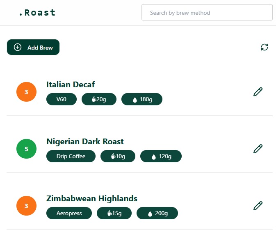Image resolution: width=276 pixels, height=241 pixels.
Task: Click the orange rating badge for Italian Decaf
Action: tap(26, 92)
